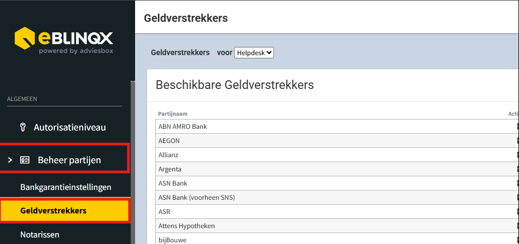This screenshot has height=244, width=519.
Task: Click the ASN Bank row
Action: (x=173, y=183)
